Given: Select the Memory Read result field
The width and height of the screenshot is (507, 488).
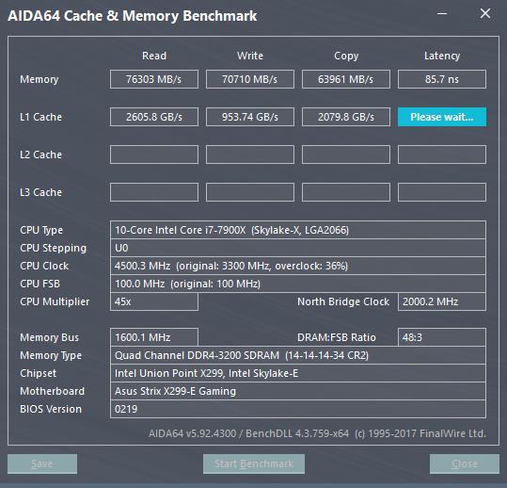Looking at the screenshot, I should pyautogui.click(x=154, y=79).
